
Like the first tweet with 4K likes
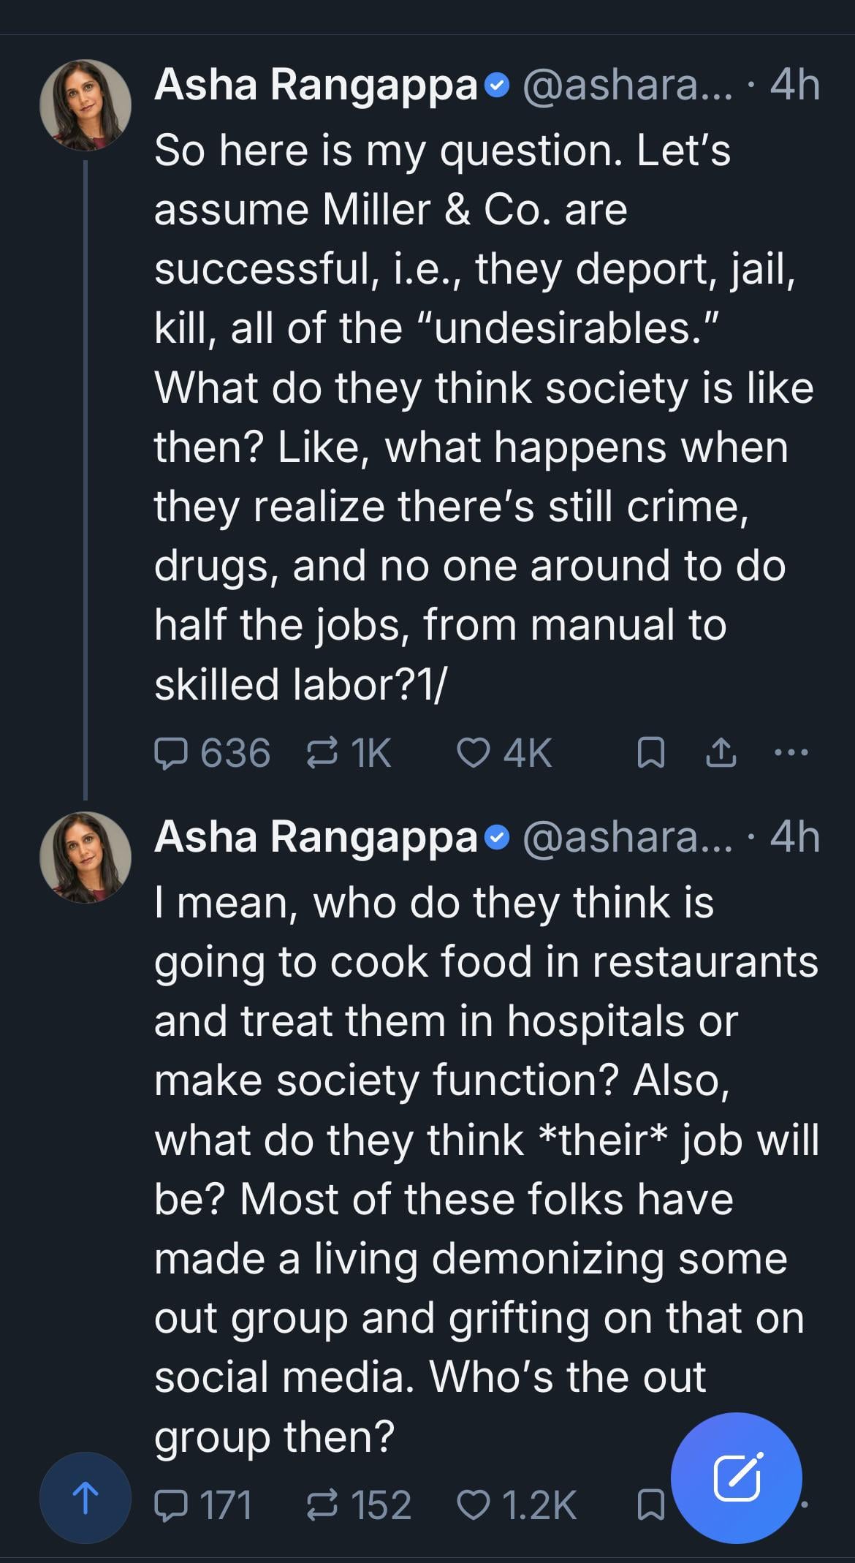click(x=473, y=753)
